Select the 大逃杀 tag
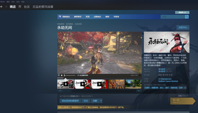 point(147,88)
